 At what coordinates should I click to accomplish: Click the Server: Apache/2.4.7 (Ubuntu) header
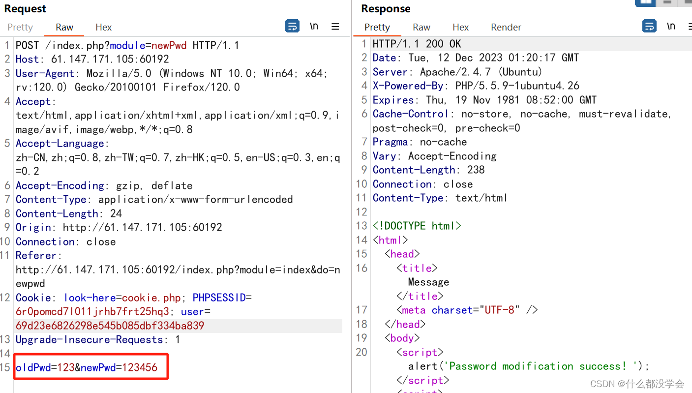point(458,72)
